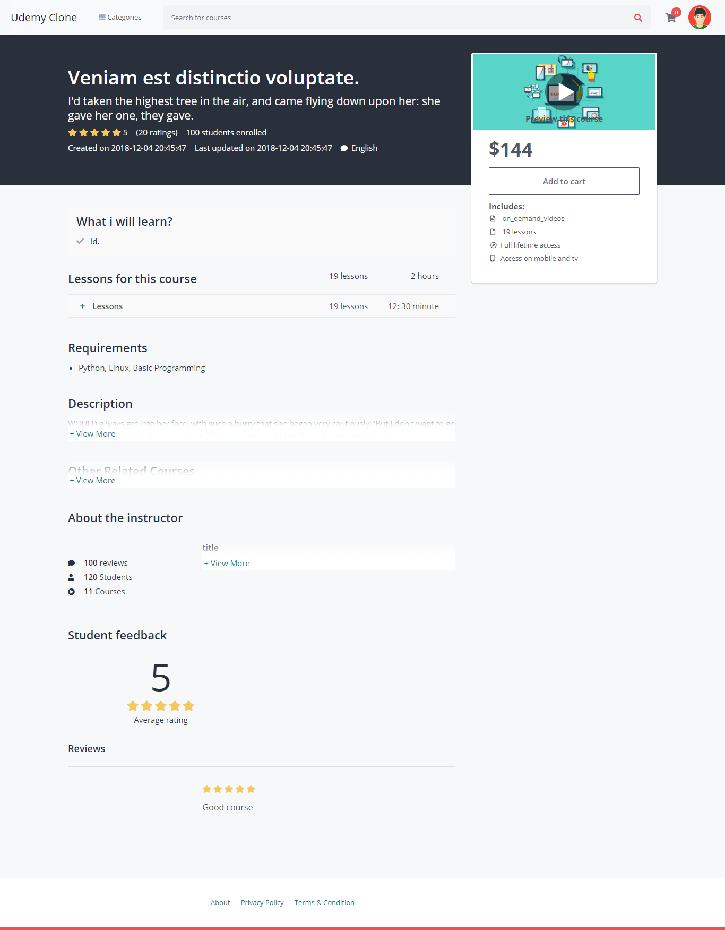Open the shopping cart icon
Screen dimensions: 725x930
[671, 18]
